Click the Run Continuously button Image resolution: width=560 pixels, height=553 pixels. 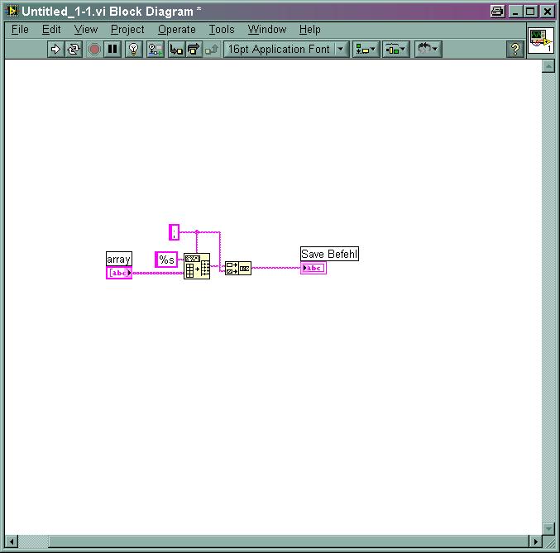point(74,50)
